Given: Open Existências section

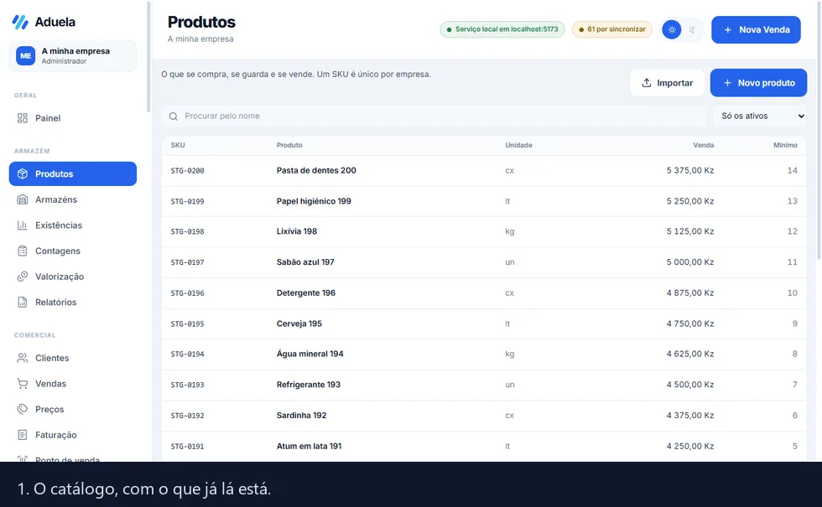Looking at the screenshot, I should tap(73, 225).
